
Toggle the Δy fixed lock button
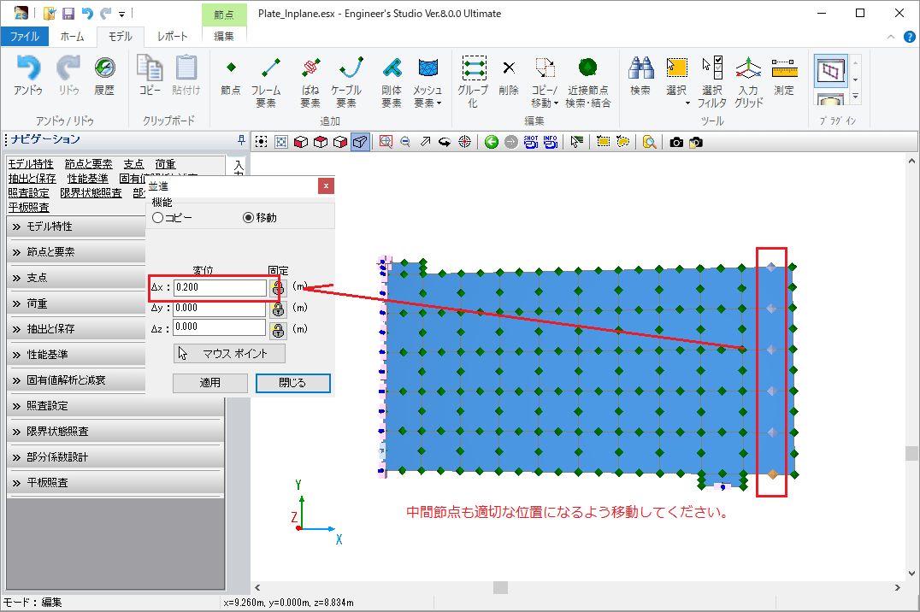click(278, 309)
